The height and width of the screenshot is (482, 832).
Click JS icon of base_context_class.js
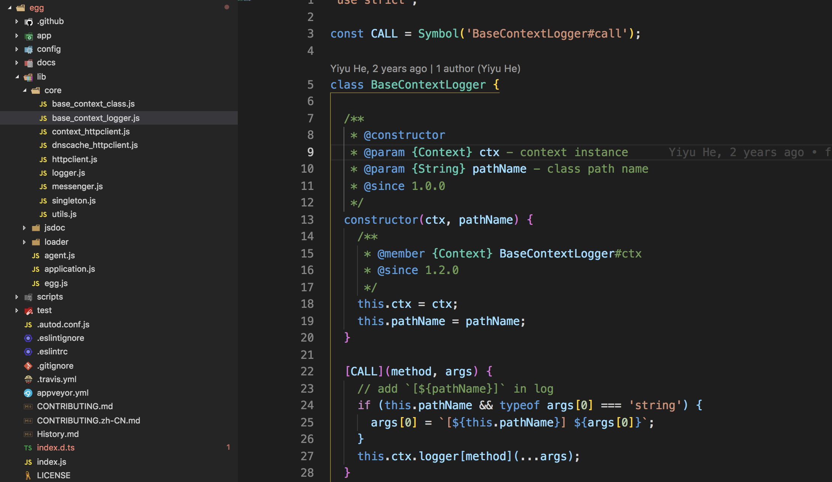43,104
